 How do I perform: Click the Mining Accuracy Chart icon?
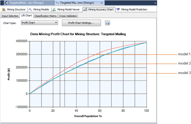[85, 10]
